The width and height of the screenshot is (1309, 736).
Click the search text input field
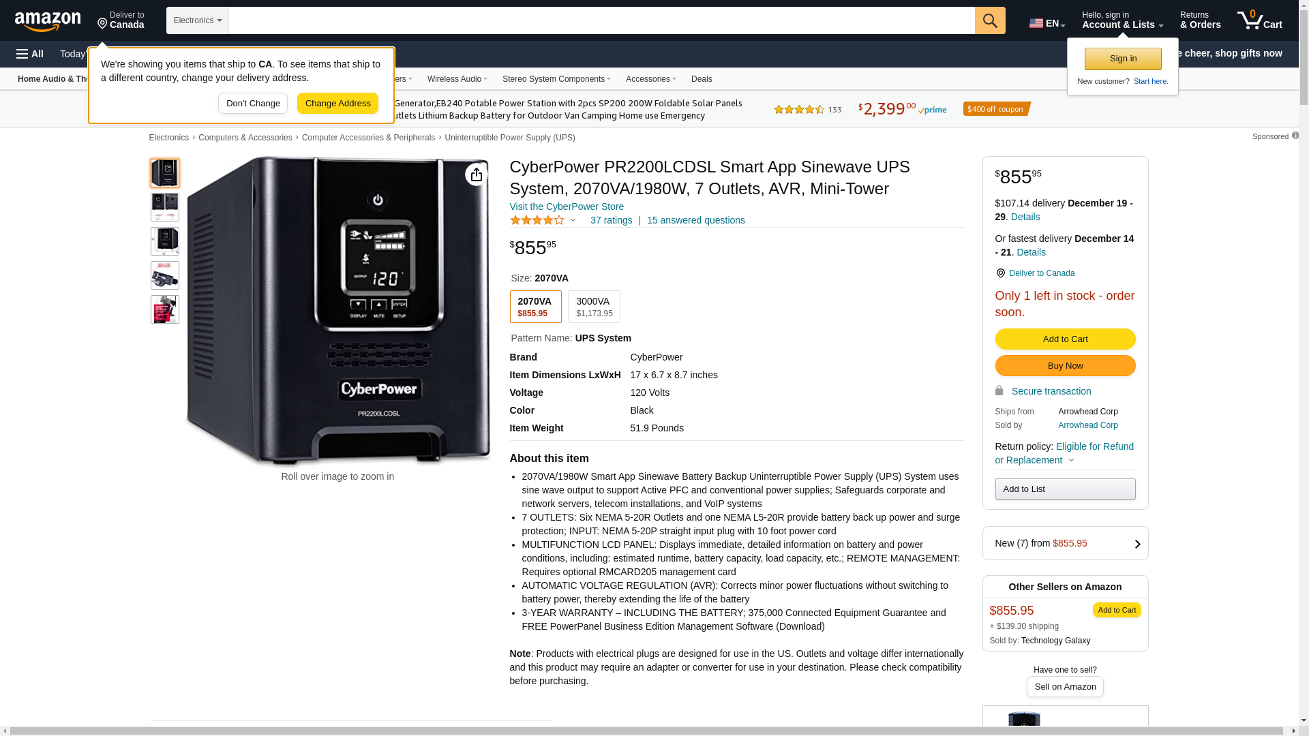[x=601, y=20]
